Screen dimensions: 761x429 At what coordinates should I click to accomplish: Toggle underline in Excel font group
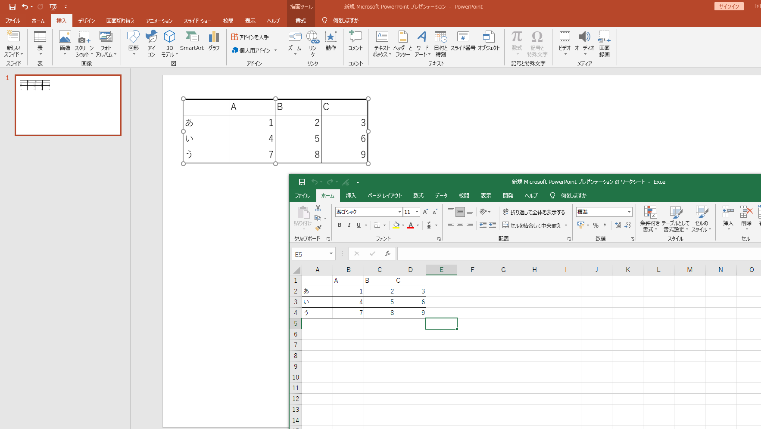click(x=359, y=225)
